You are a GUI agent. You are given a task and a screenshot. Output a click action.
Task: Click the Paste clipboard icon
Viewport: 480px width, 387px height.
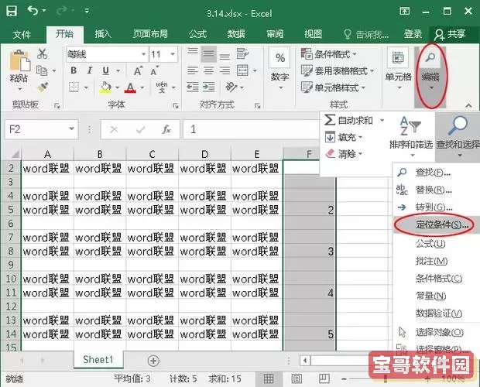19,60
